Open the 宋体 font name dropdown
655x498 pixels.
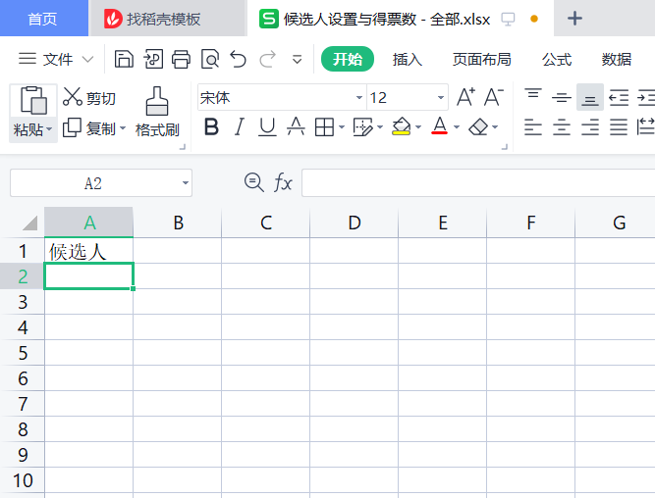coord(358,98)
